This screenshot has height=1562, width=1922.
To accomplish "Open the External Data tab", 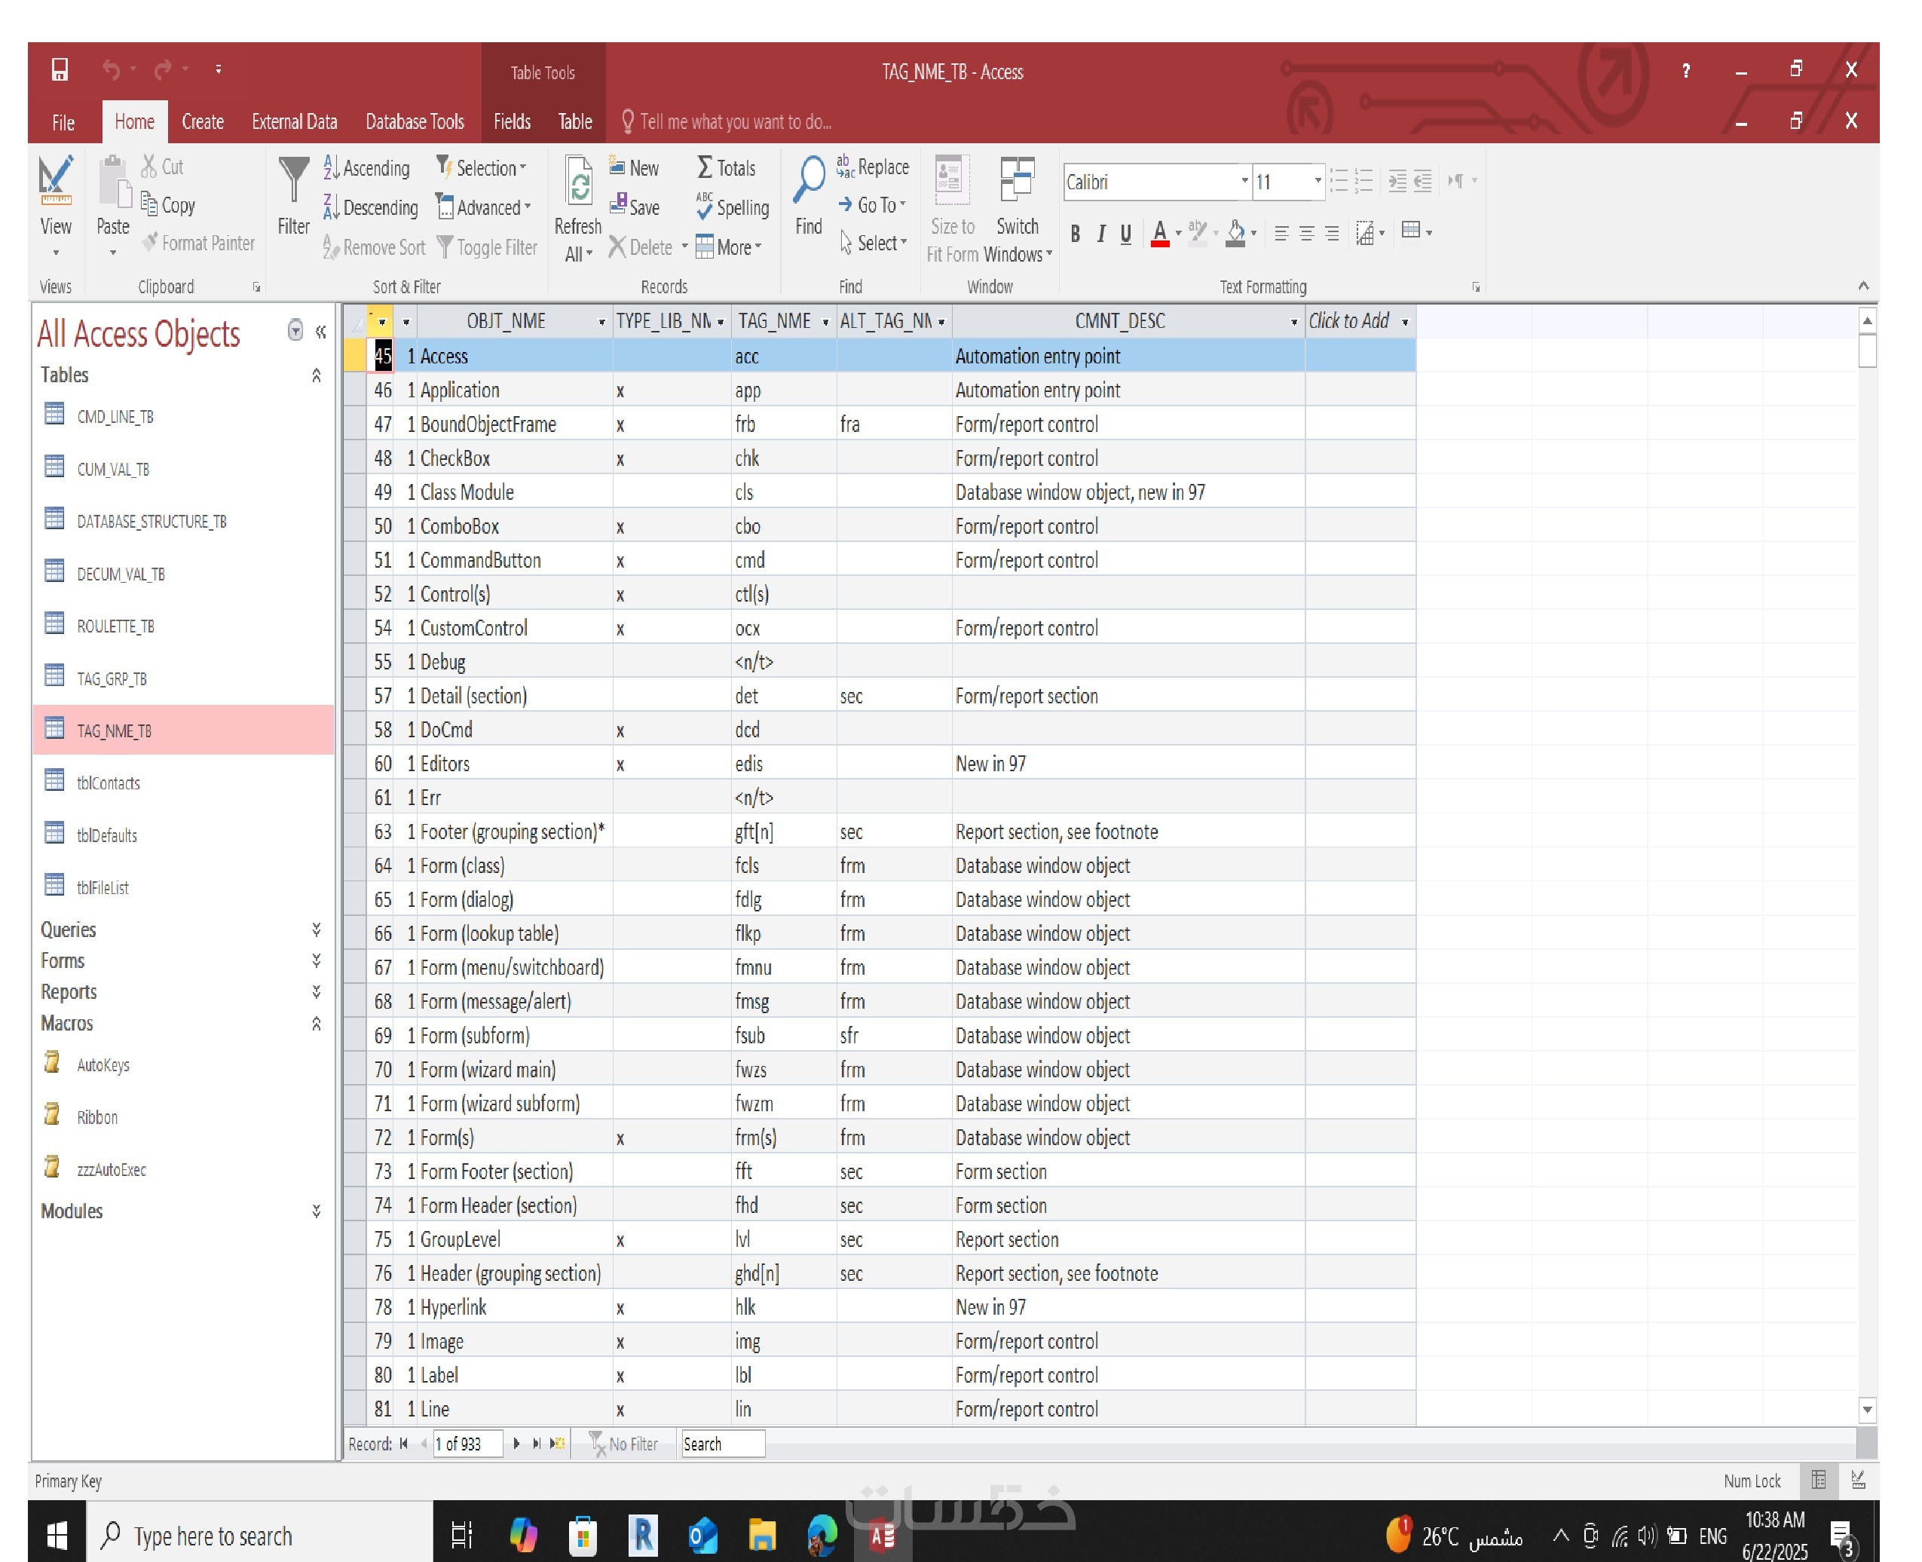I will 294,122.
